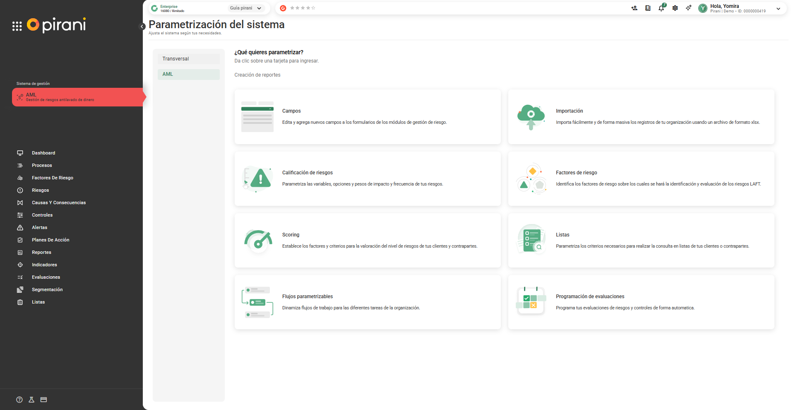Viewport: 791px width, 410px height.
Task: Rate with the fifth star
Action: coord(313,8)
